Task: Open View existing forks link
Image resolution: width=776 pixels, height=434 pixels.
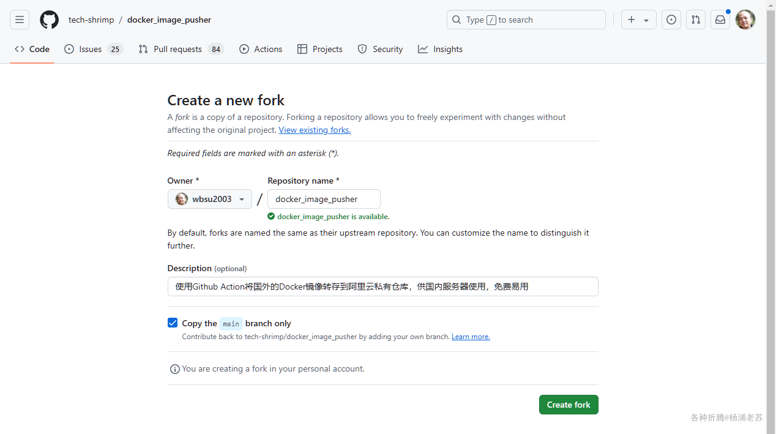Action: 315,130
